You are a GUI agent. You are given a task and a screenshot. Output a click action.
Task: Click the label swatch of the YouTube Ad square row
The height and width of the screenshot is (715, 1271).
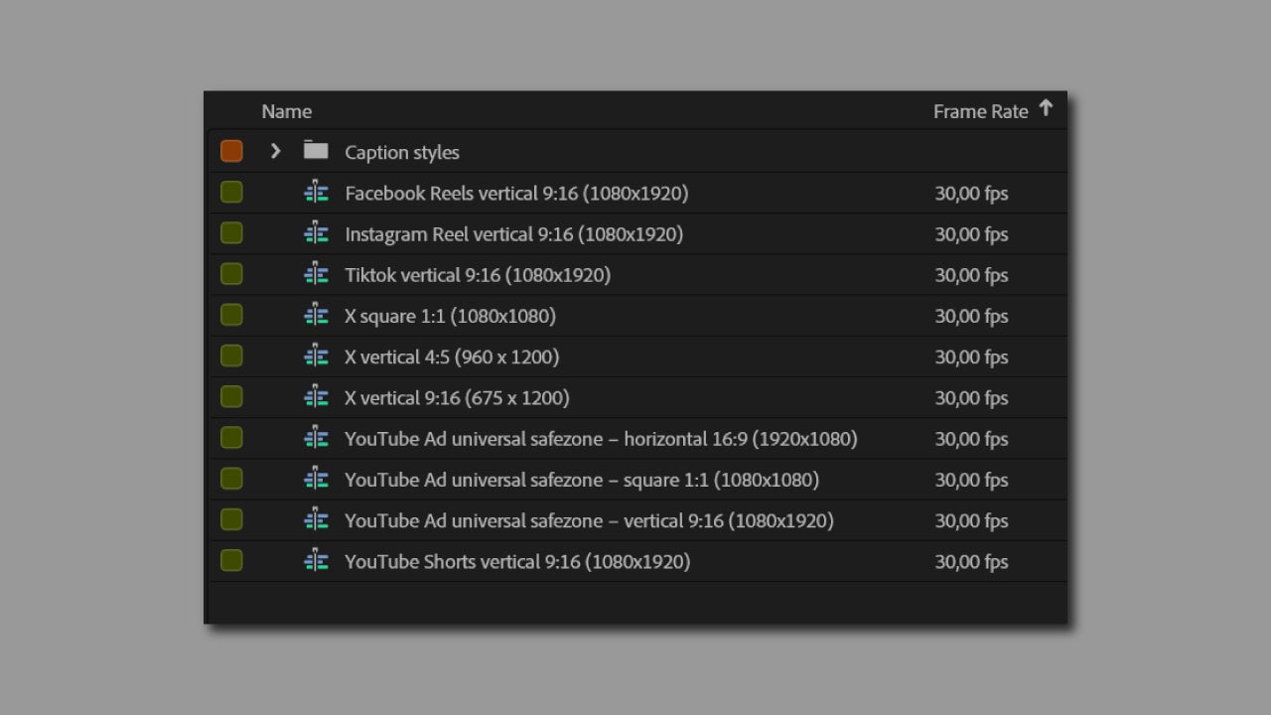[231, 479]
